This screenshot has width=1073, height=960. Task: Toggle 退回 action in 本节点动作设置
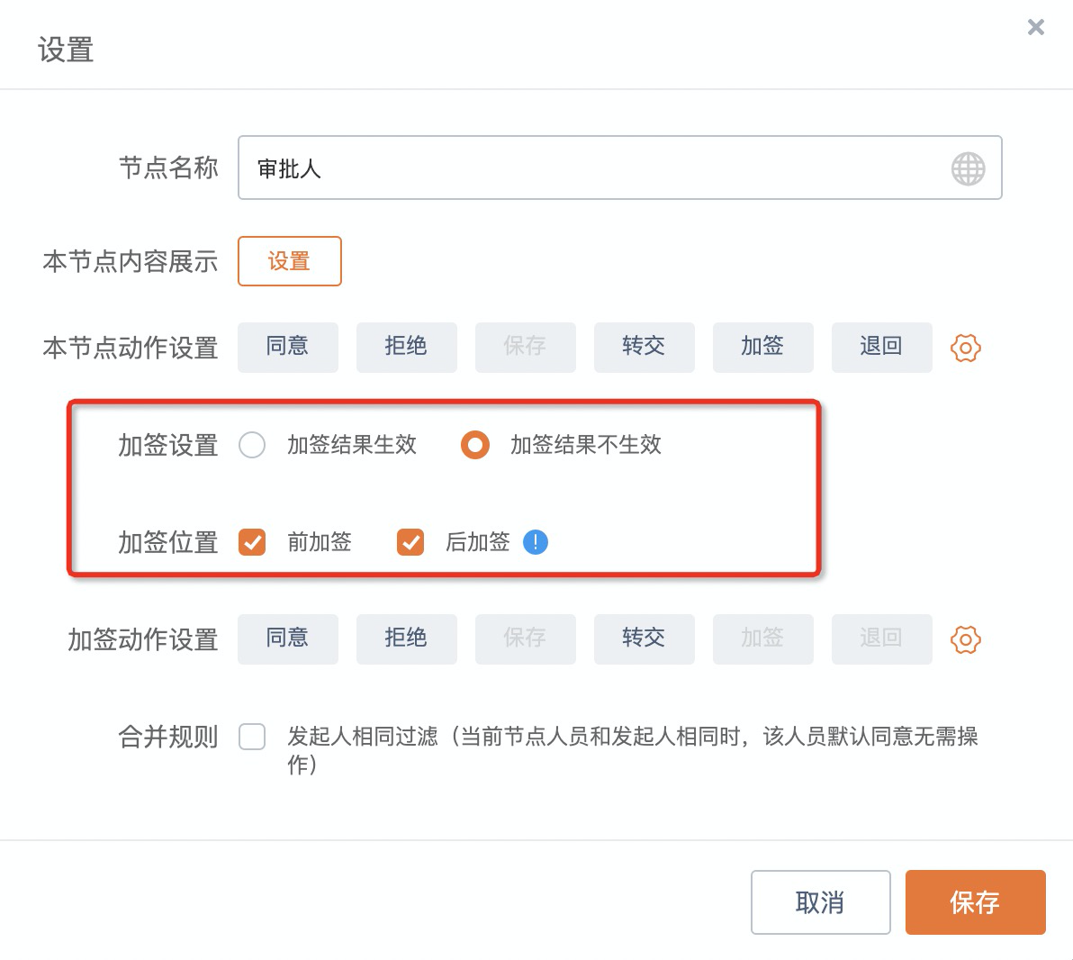[881, 347]
